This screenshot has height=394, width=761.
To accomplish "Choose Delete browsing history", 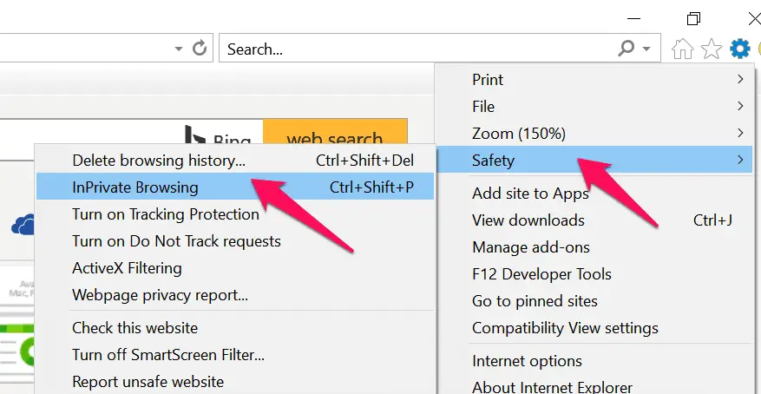I will tap(235, 161).
